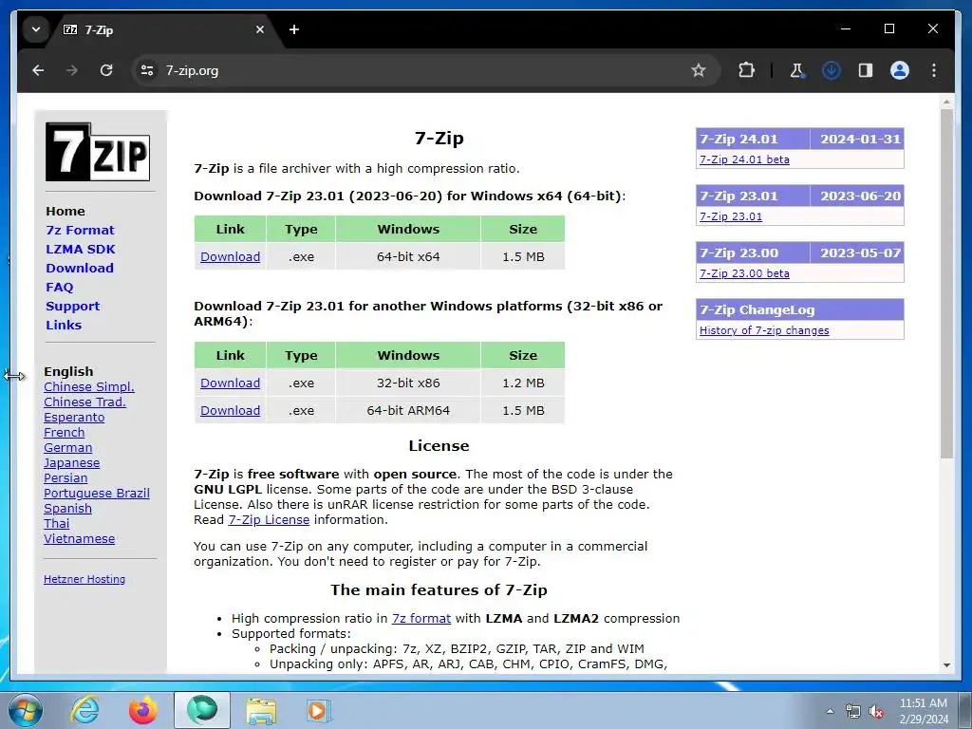Select the active browser taskbar icon

202,710
